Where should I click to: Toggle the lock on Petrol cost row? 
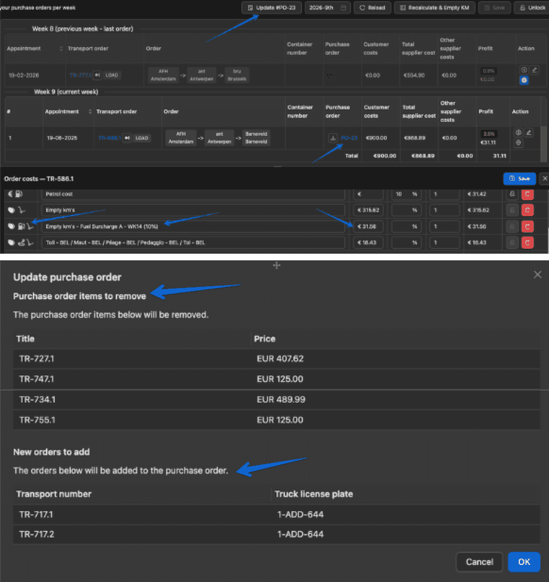pyautogui.click(x=512, y=194)
